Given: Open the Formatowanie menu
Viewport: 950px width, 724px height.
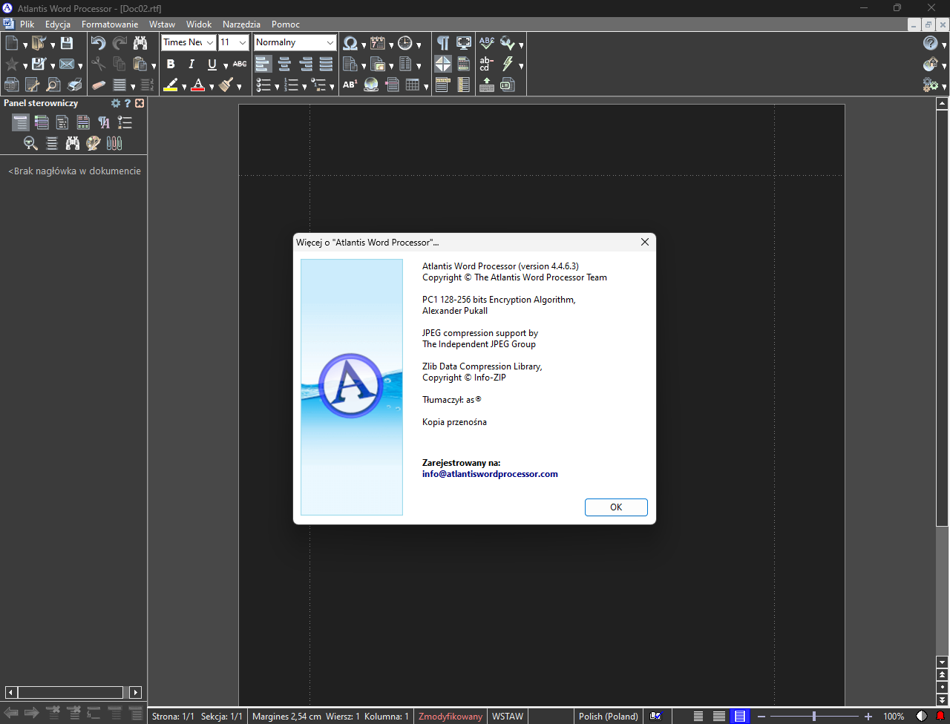Looking at the screenshot, I should point(110,24).
